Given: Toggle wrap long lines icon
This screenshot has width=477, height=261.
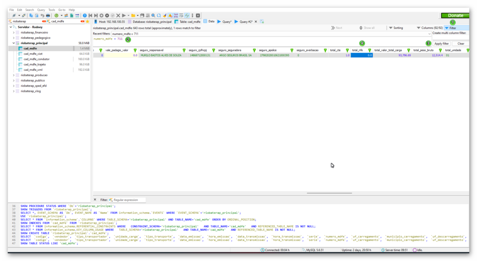Looking at the screenshot, I should click(181, 15).
